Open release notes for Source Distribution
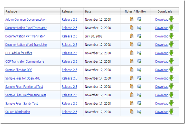 click(x=131, y=112)
